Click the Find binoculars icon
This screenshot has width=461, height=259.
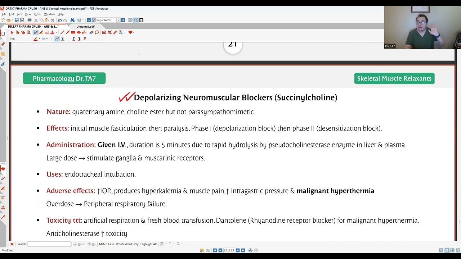pos(72,20)
